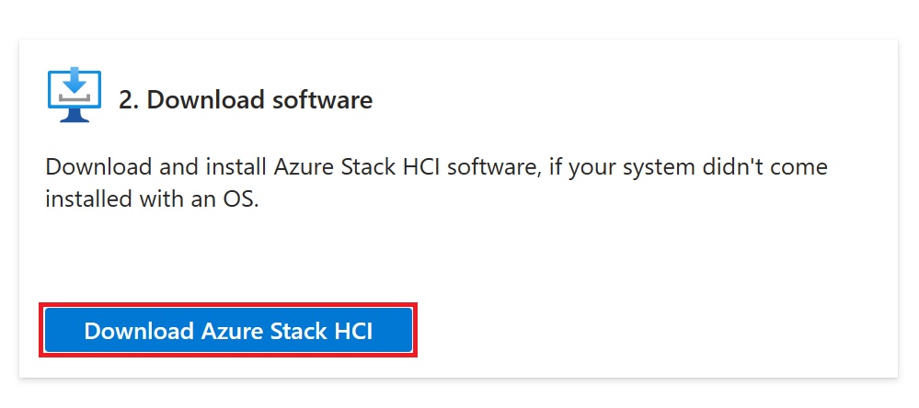This screenshot has height=408, width=919.
Task: Click the description paragraph about Azure Stack HCI
Action: [436, 183]
